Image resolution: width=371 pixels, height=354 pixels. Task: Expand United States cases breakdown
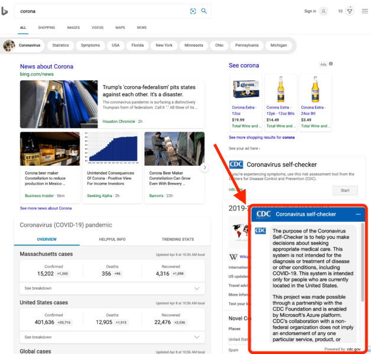coord(197,337)
